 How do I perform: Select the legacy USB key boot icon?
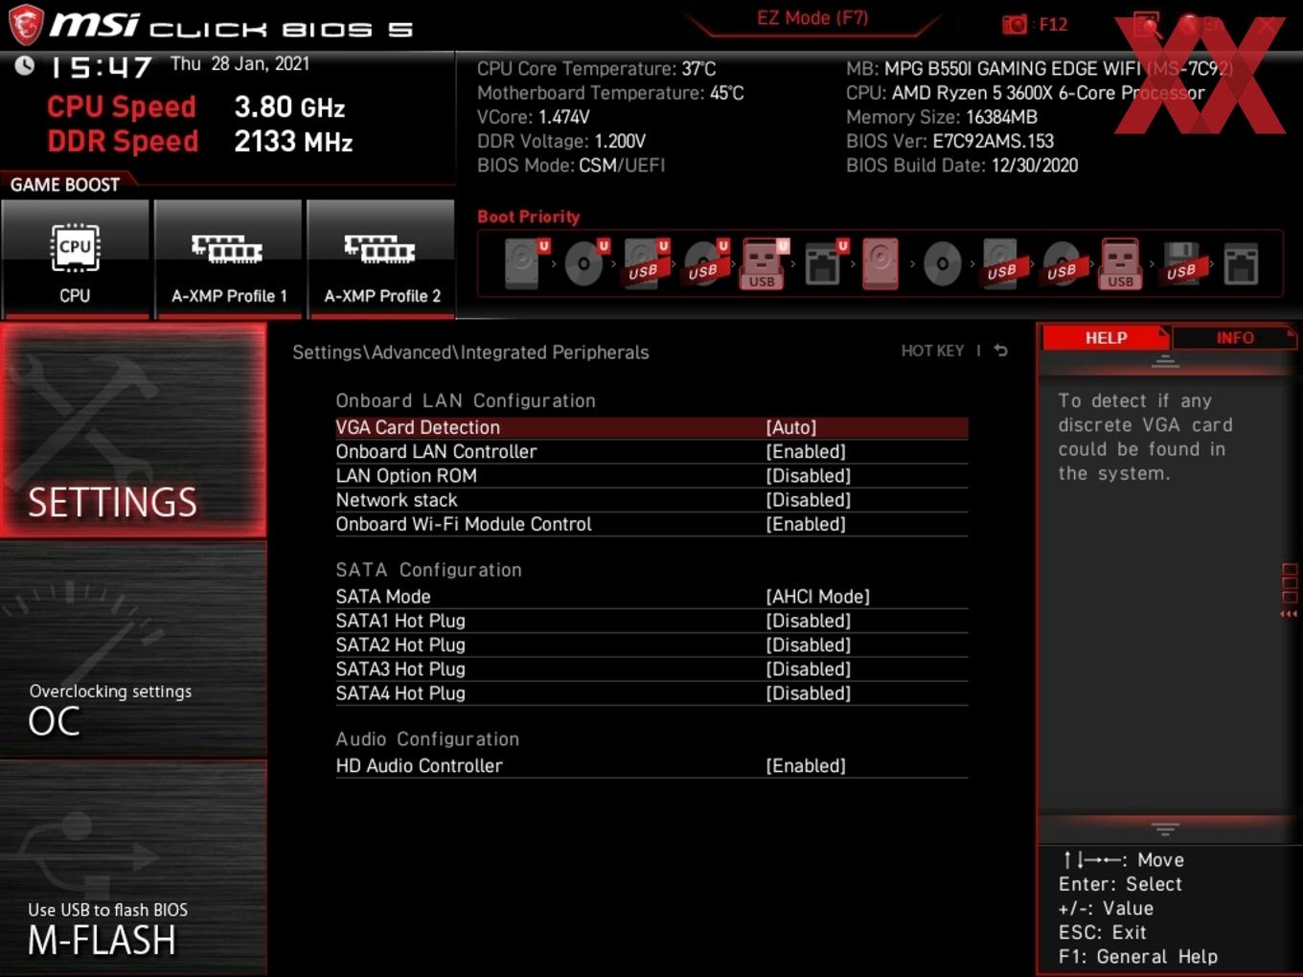click(x=1121, y=263)
